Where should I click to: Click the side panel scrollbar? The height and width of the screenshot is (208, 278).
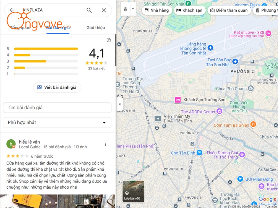tap(115, 50)
